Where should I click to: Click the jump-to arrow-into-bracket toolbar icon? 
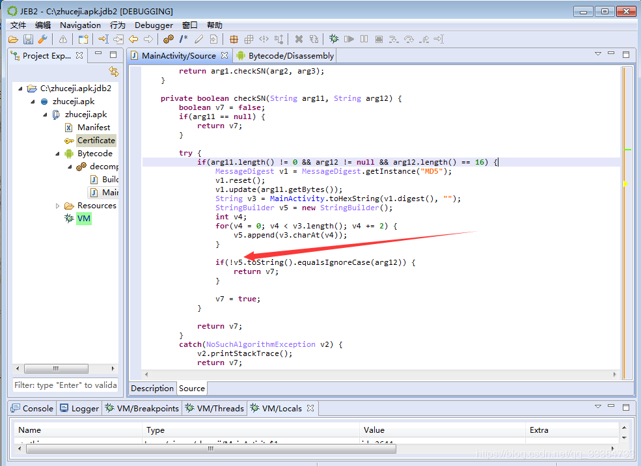click(x=103, y=39)
